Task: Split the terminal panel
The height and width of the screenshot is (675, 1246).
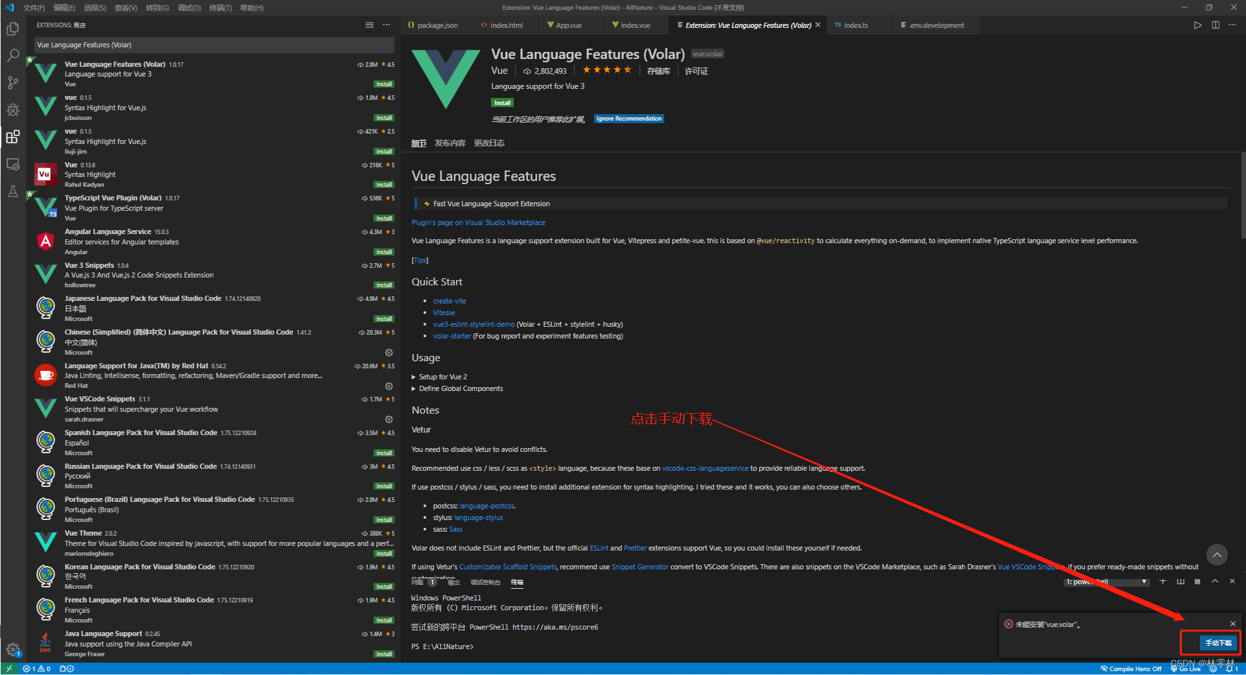Action: [1180, 582]
